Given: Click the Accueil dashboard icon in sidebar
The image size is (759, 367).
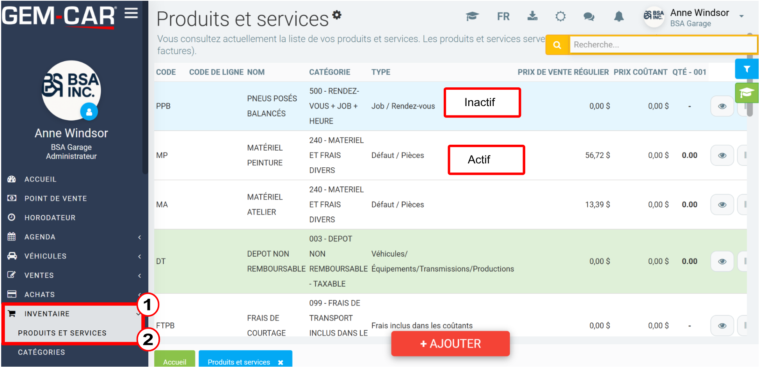Looking at the screenshot, I should [x=12, y=179].
